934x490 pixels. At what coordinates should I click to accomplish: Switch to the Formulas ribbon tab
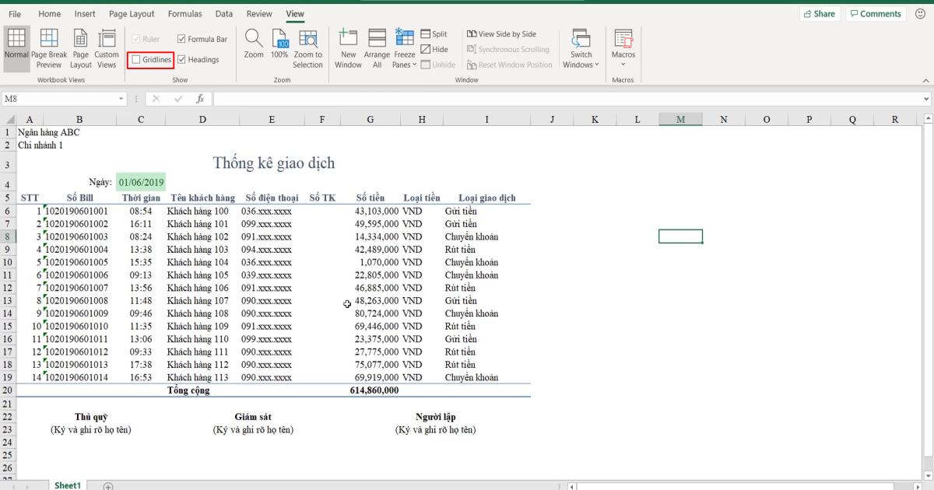(x=185, y=13)
